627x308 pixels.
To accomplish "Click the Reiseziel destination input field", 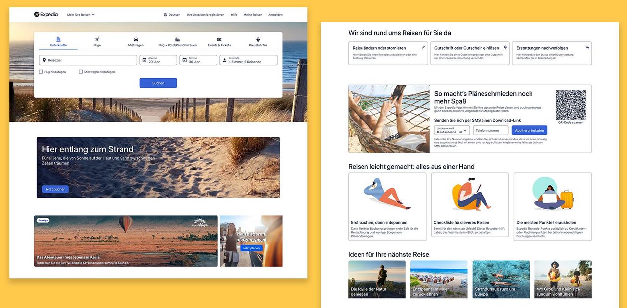I will tap(88, 60).
